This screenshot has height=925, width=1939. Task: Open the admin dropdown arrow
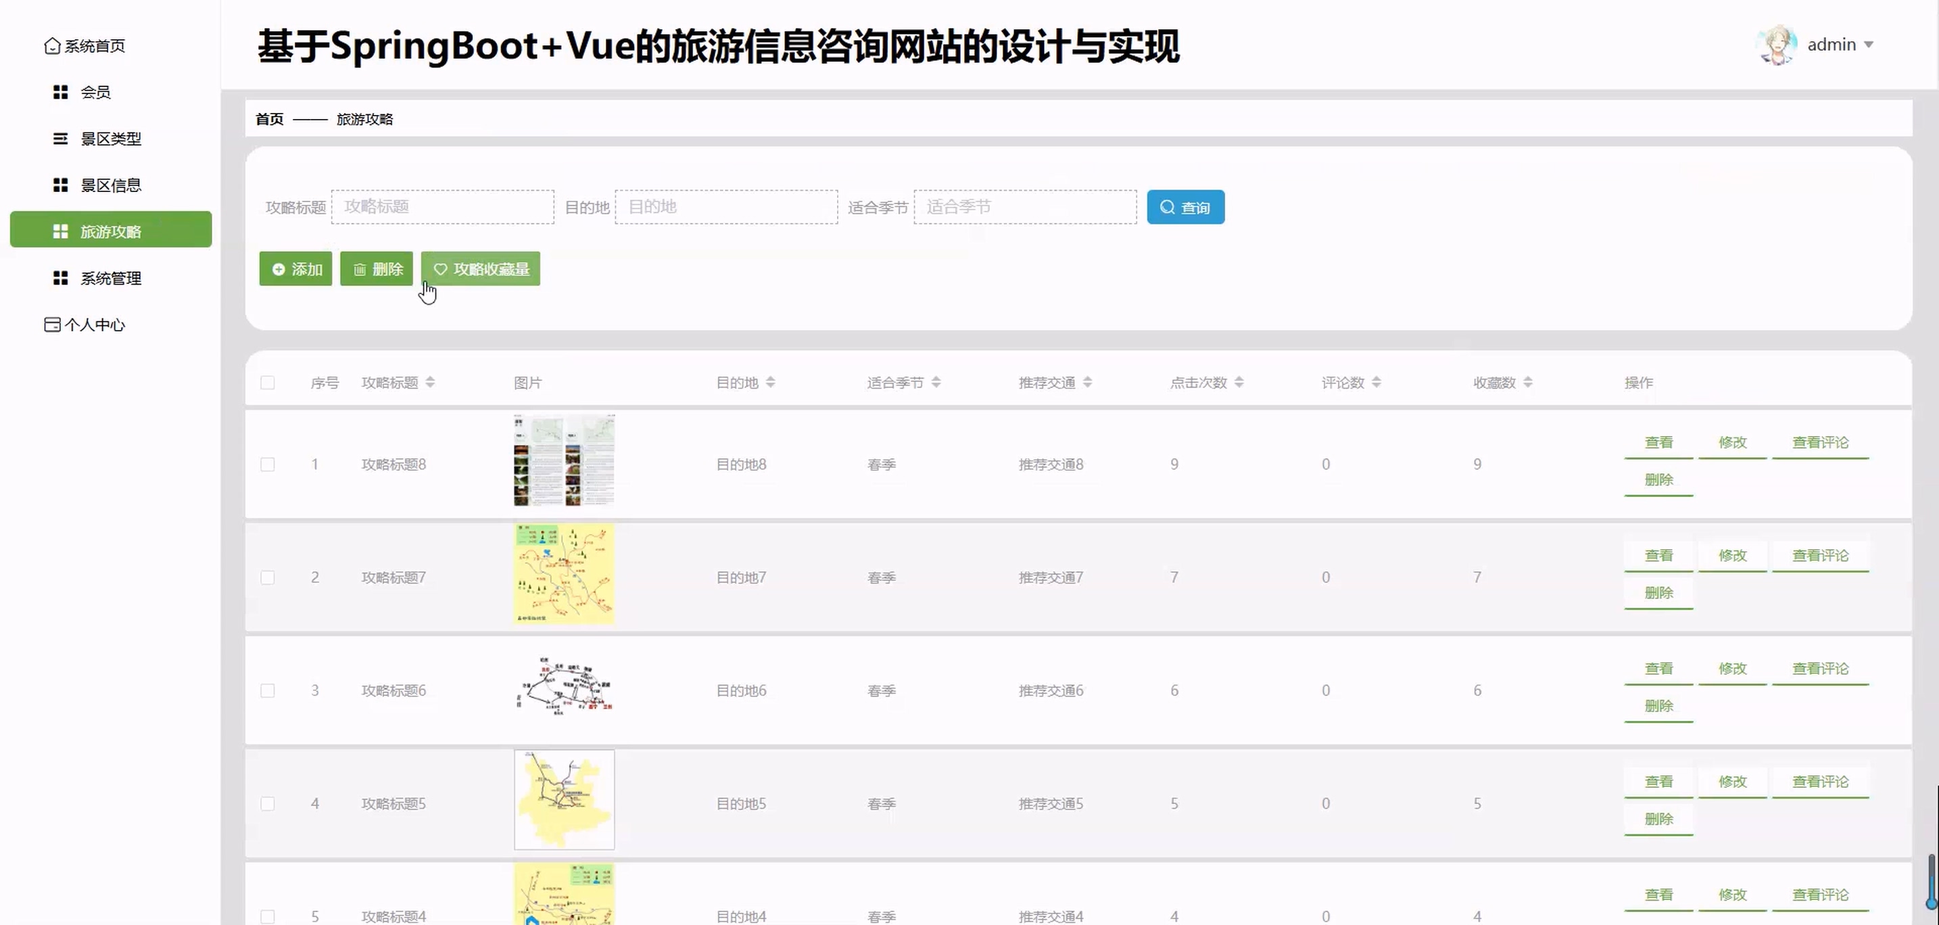pyautogui.click(x=1869, y=45)
